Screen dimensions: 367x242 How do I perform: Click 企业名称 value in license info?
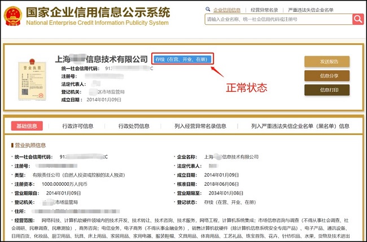[231, 157]
